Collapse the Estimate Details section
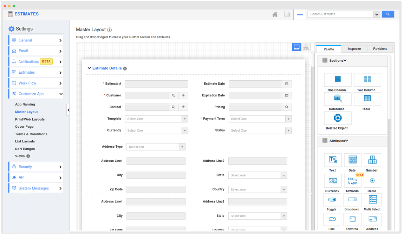The width and height of the screenshot is (404, 235). (x=89, y=68)
